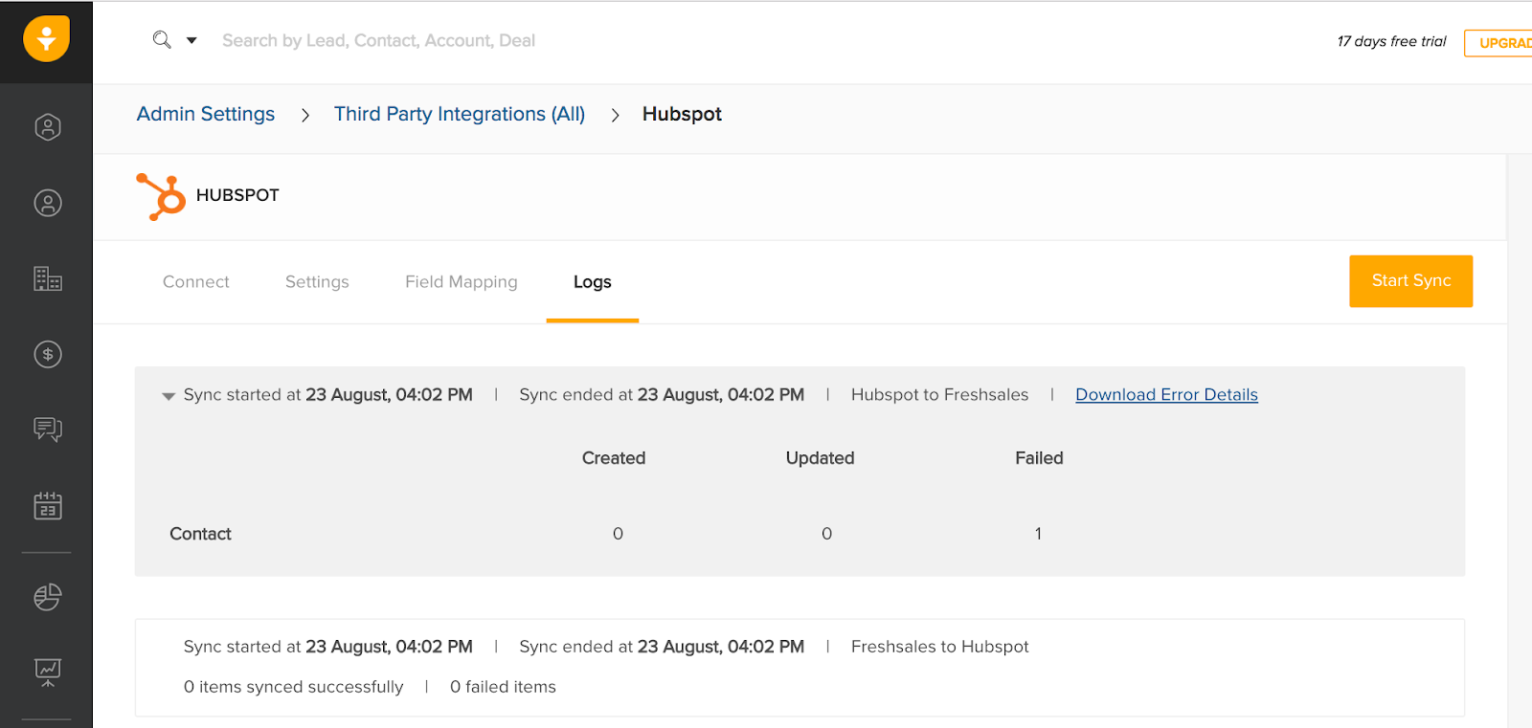
Task: Open the Field Mapping tab
Action: (461, 282)
